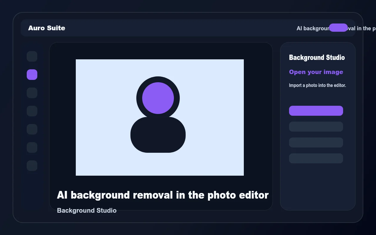The width and height of the screenshot is (376, 235).
Task: Click the last grey button in Background Studio panel
Action: tap(316, 158)
